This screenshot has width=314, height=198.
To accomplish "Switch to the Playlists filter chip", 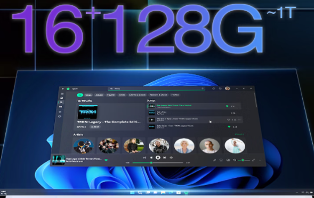I will 111,95.
